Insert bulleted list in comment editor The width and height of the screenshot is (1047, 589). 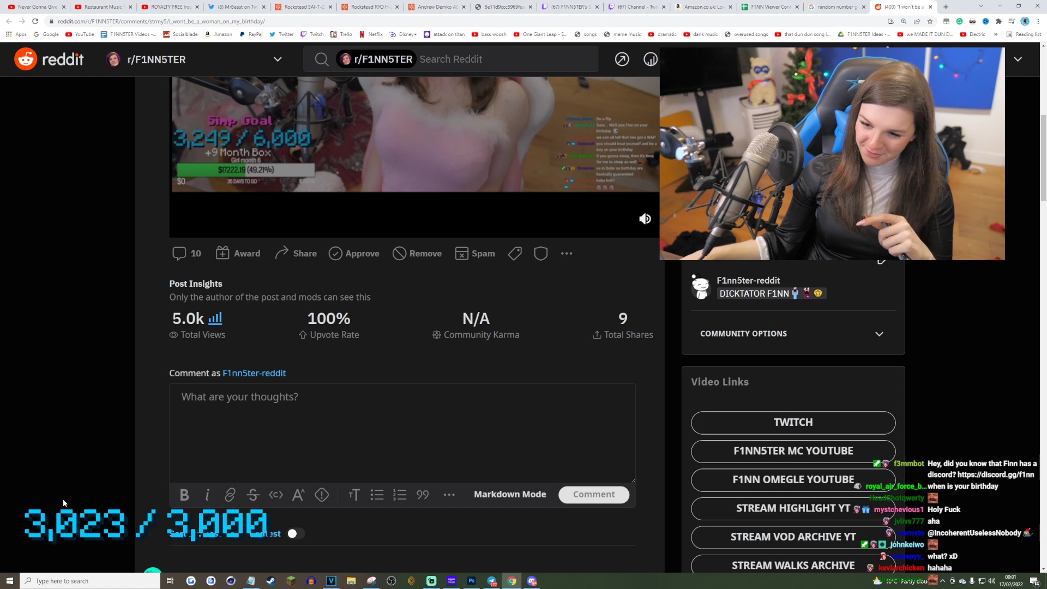(377, 495)
